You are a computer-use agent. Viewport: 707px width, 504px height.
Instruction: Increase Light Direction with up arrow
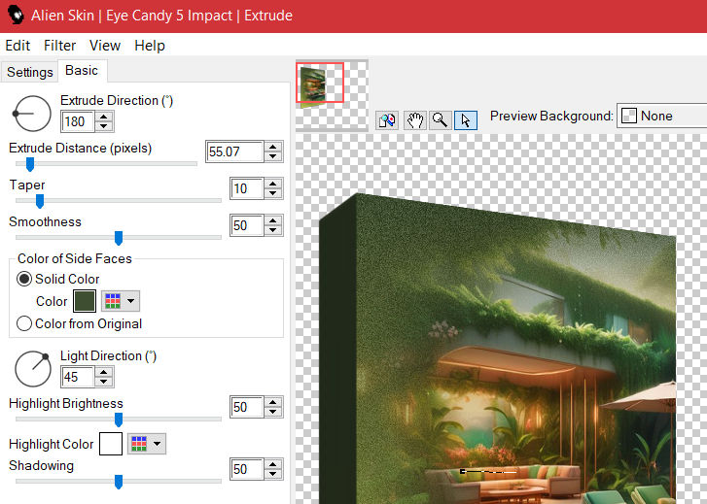(104, 372)
